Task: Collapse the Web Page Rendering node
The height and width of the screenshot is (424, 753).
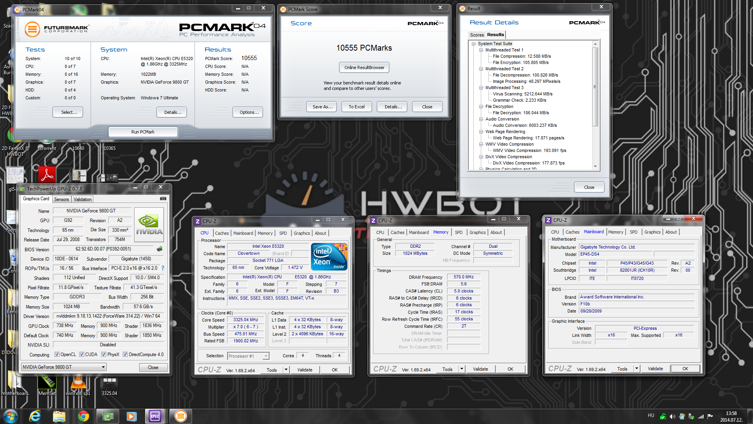Action: 481,132
